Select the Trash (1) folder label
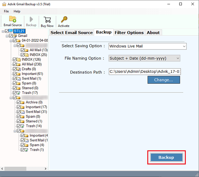The image size is (199, 177). (x=37, y=150)
